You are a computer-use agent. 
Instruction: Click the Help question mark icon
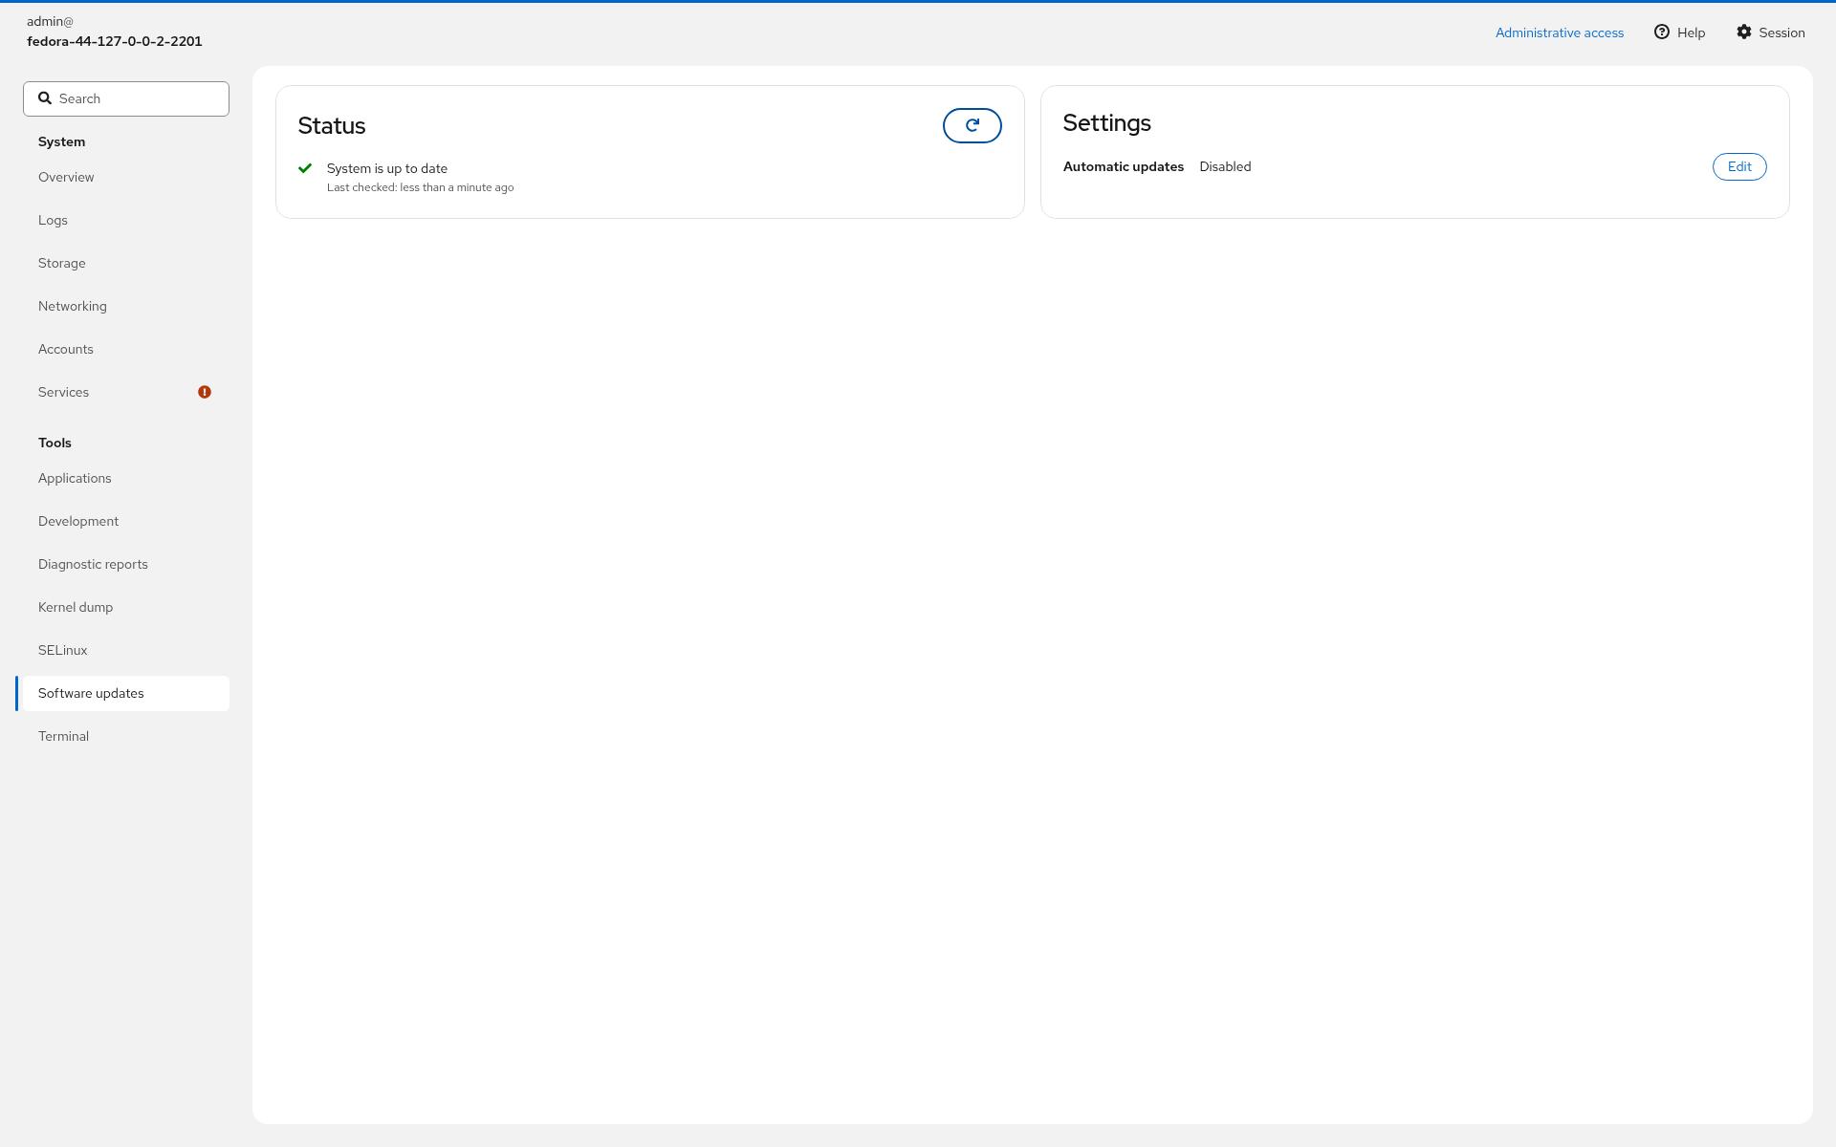pyautogui.click(x=1662, y=32)
